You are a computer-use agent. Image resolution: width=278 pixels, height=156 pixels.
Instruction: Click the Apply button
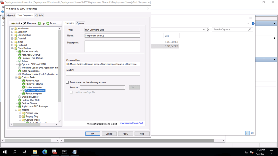click(125, 134)
